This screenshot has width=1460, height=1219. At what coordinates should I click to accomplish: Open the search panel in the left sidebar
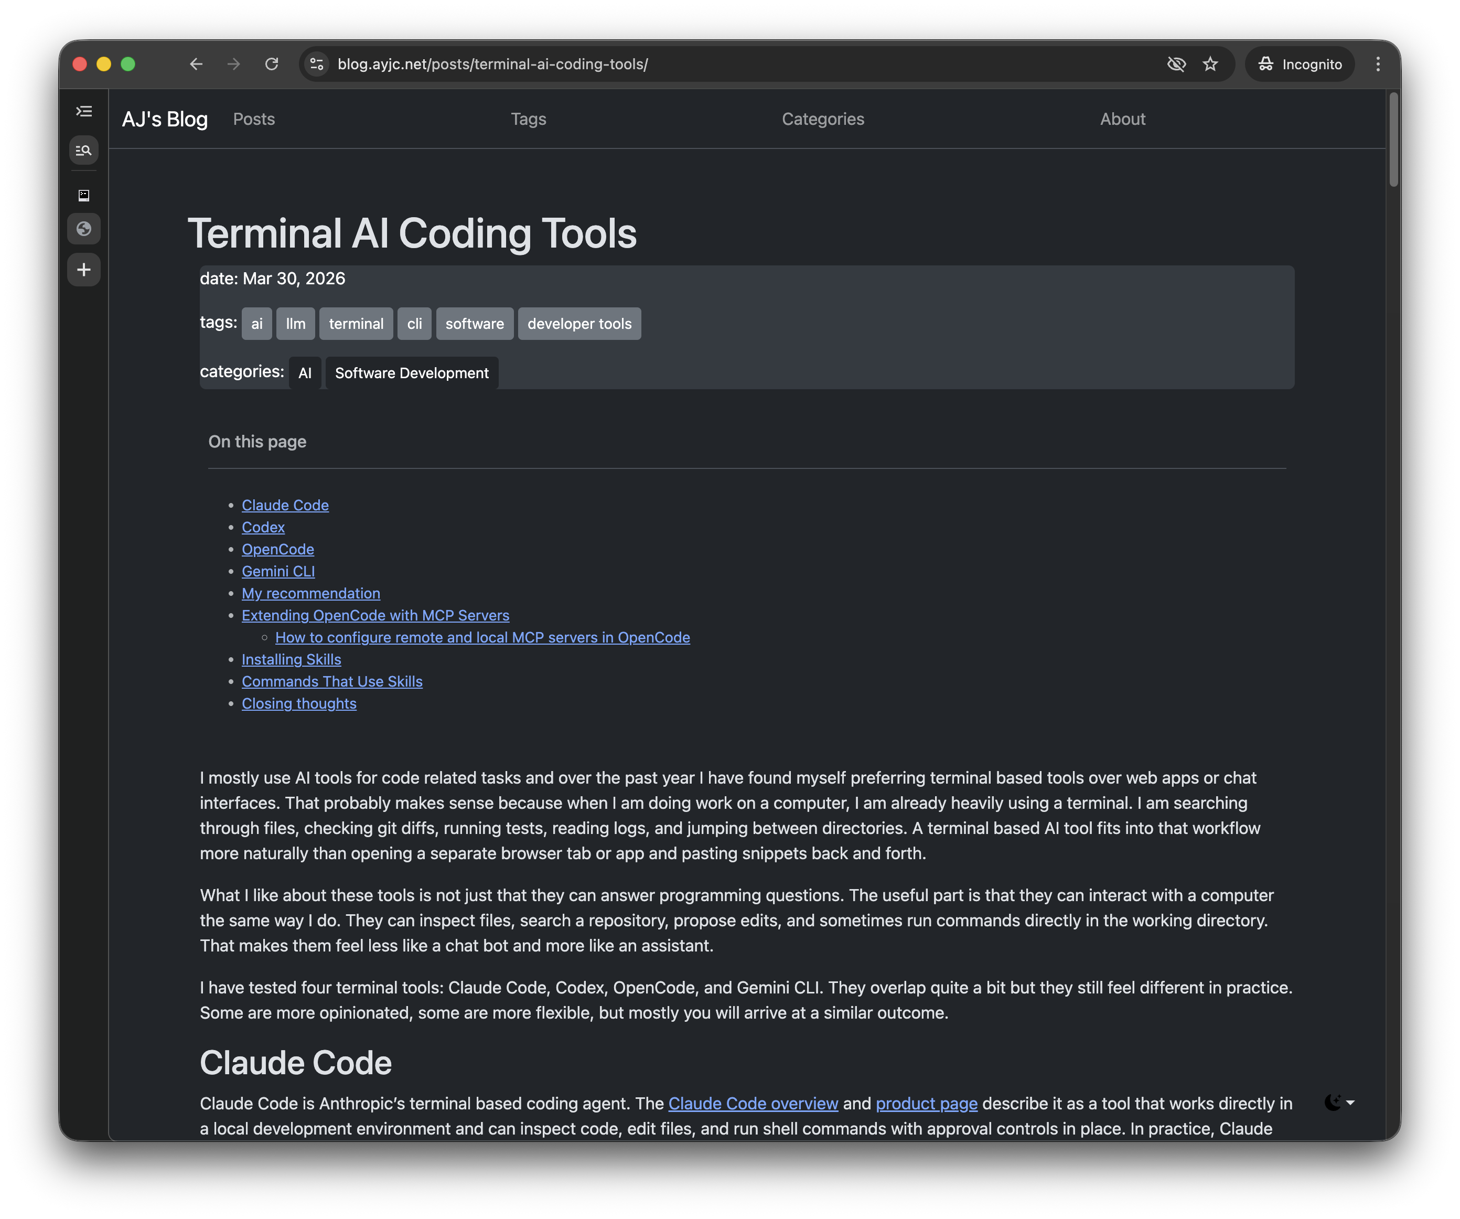83,150
